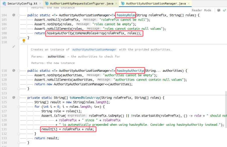Click the fold end marker on line 134
Screen dimensions: 227x147
tap(19, 143)
